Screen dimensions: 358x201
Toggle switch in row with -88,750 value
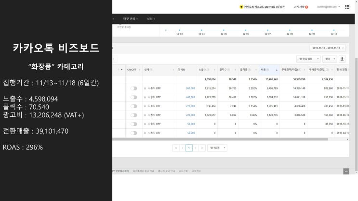134,124
